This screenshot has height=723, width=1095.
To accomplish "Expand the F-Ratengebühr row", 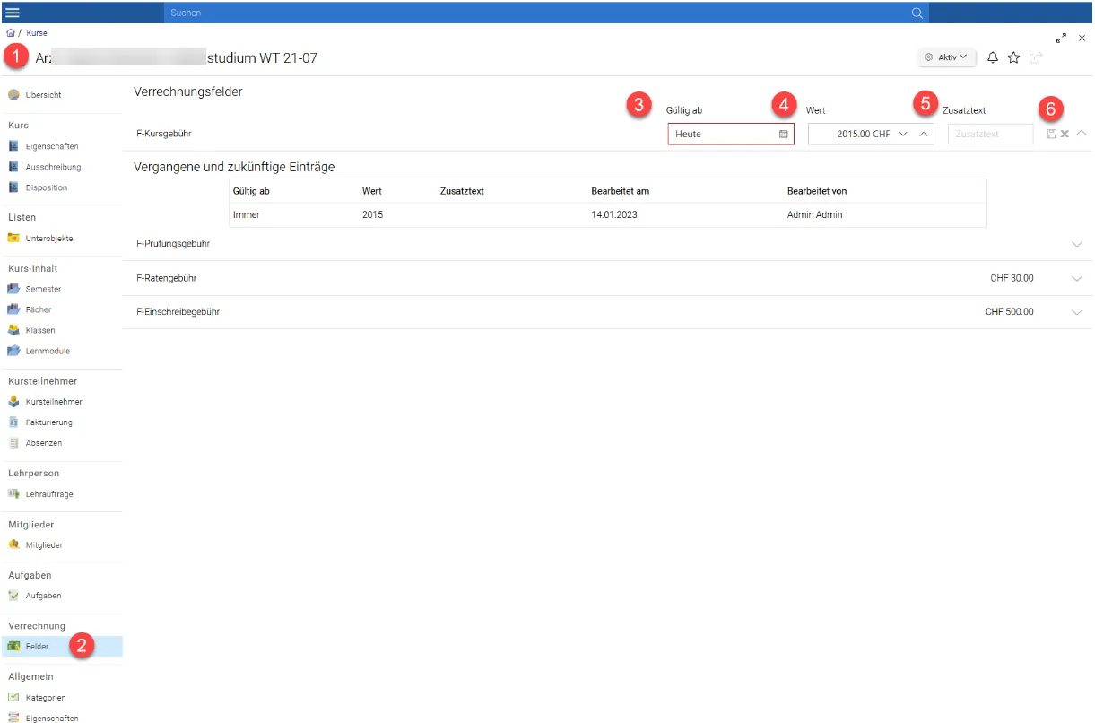I will point(1077,279).
